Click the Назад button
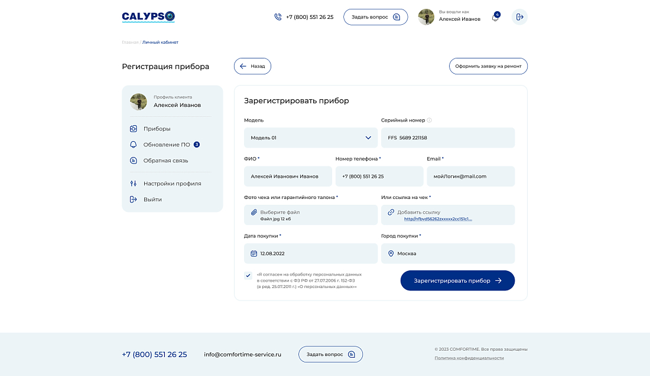Viewport: 650px width, 376px height. (x=252, y=66)
